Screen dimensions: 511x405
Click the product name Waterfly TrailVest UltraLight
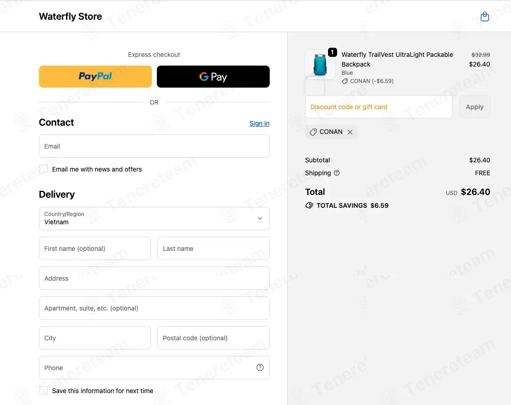click(397, 59)
